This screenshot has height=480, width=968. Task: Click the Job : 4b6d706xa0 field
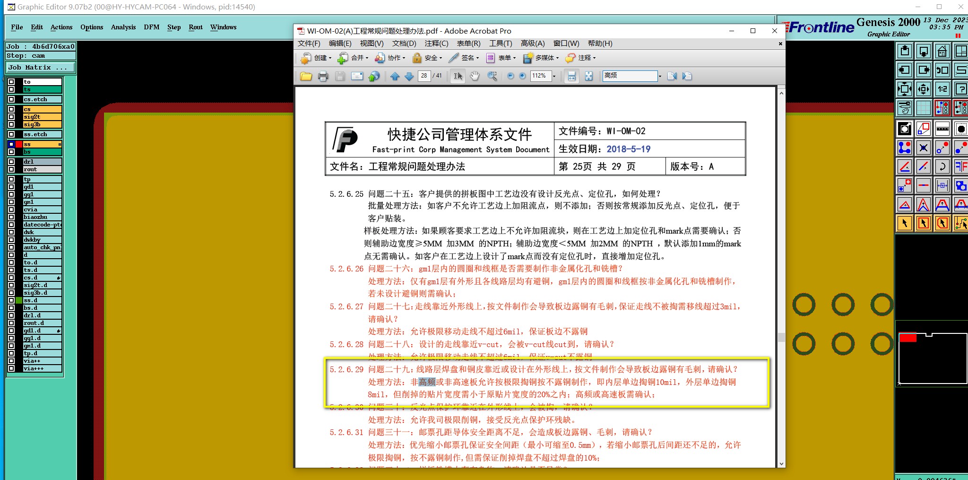click(41, 46)
